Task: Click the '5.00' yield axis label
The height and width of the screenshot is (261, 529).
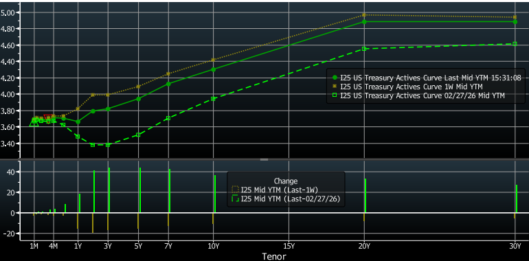Action: 7,12
